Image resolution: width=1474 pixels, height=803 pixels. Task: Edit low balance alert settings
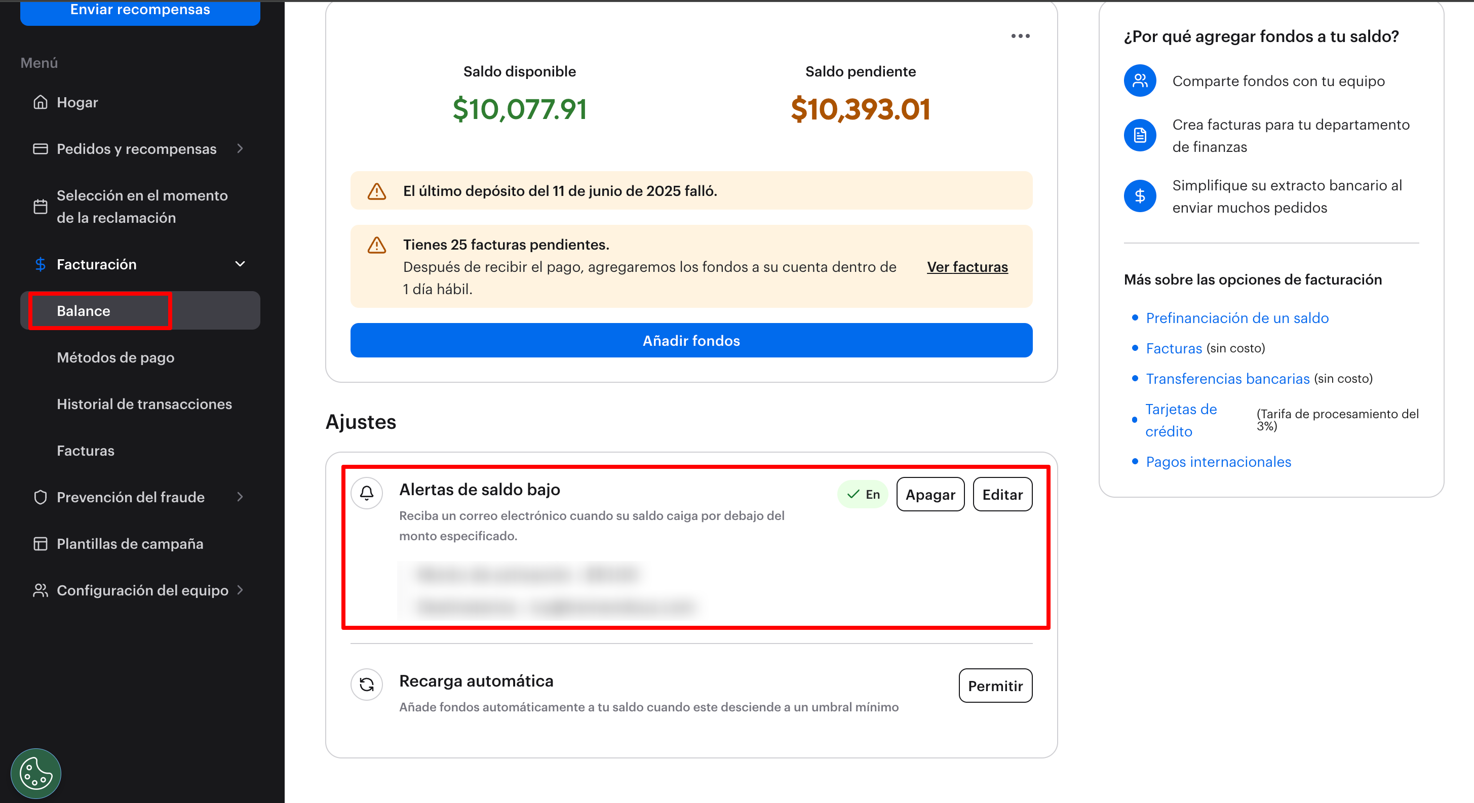click(1002, 495)
